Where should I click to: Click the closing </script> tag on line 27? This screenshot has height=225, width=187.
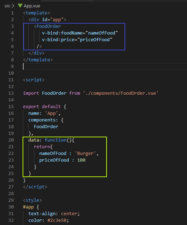tap(35, 187)
